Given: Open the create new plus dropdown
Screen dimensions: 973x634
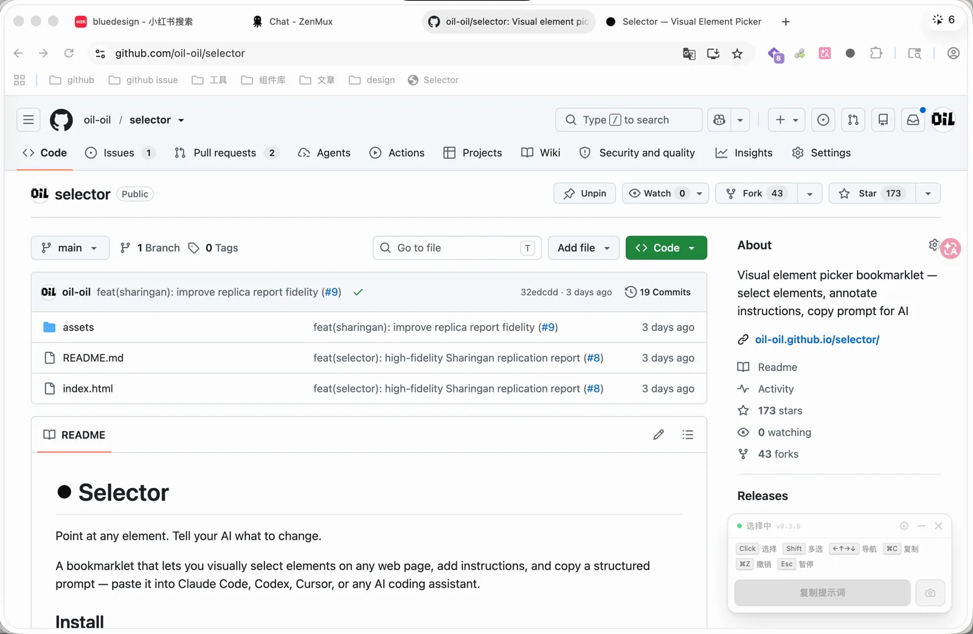Looking at the screenshot, I should point(786,120).
